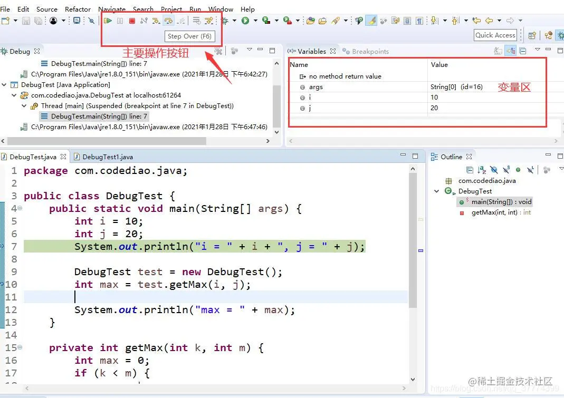Image resolution: width=564 pixels, height=398 pixels.
Task: Click the Step Into icon
Action: [156, 21]
